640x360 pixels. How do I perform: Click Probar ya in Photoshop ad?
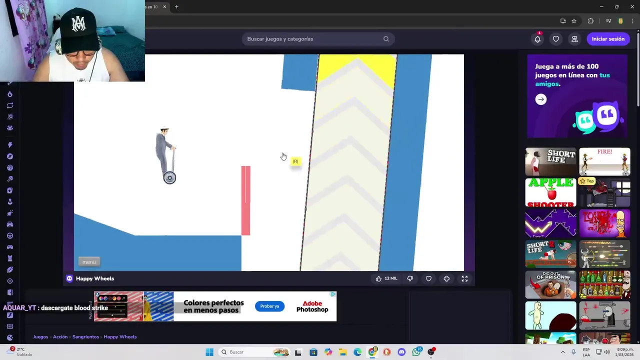269,306
